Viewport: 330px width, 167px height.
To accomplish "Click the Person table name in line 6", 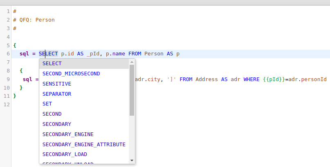I will (154, 54).
